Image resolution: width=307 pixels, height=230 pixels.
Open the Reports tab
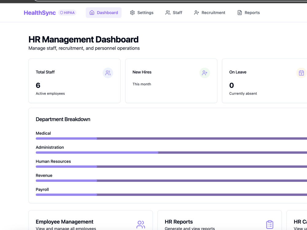(248, 13)
